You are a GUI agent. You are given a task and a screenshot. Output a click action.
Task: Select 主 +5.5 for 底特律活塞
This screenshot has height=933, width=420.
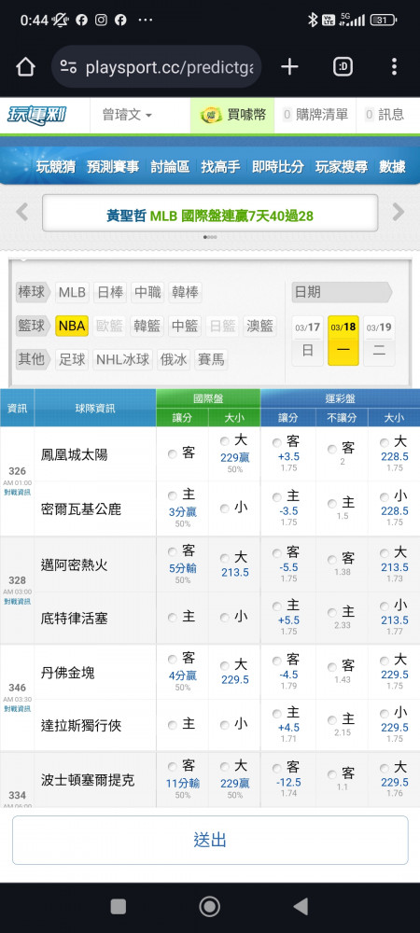point(276,606)
